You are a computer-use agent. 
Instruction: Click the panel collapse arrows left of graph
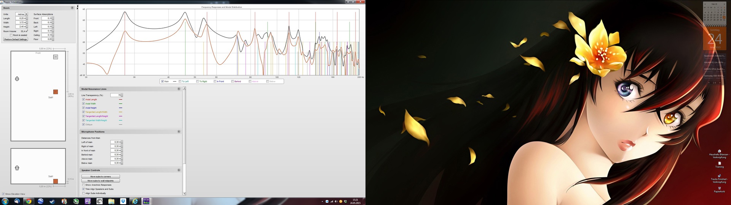tap(78, 7)
